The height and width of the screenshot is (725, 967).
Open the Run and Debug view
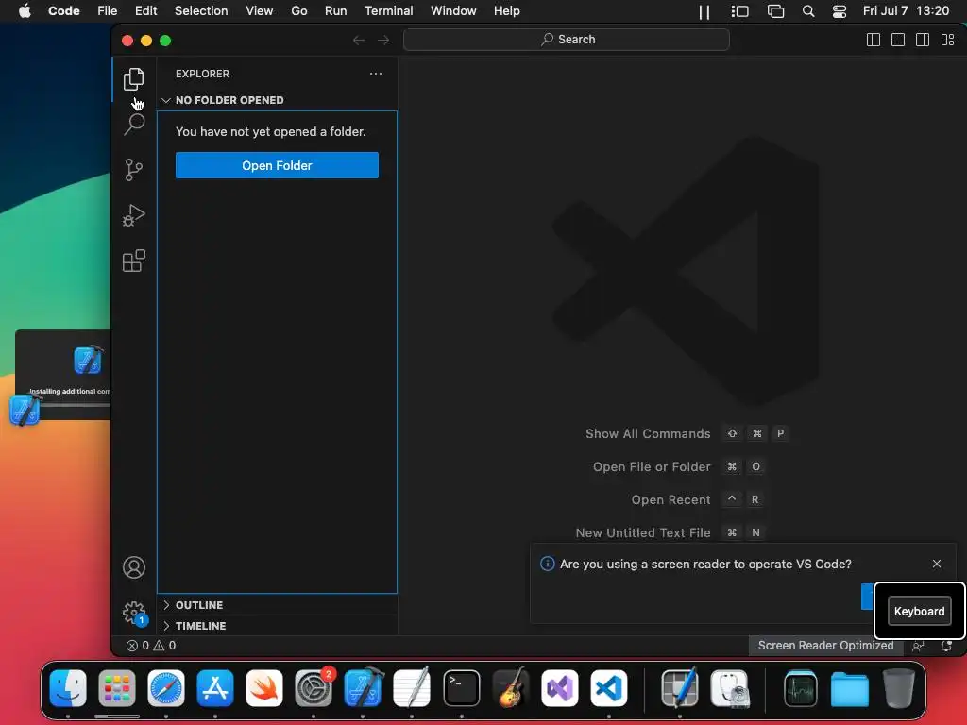click(133, 215)
